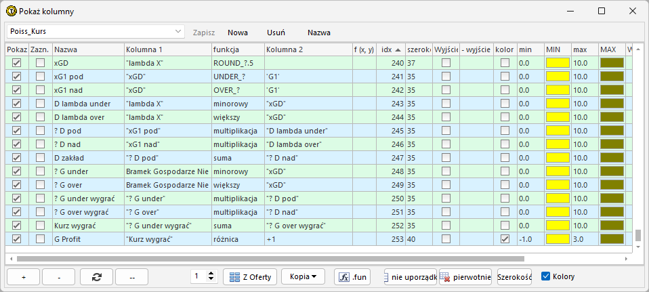Viewport: 649px width, 292px height.
Task: Click yellow MIN color swatch for G Profit
Action: [558, 239]
